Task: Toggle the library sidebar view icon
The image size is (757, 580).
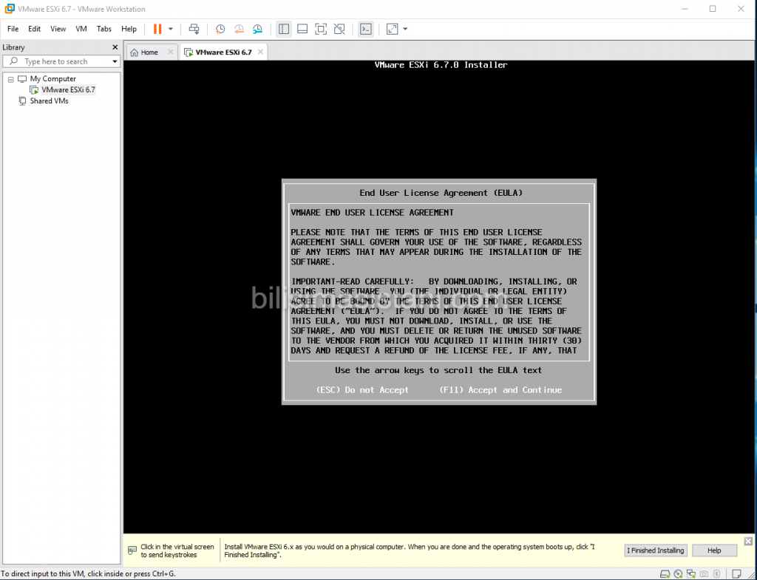Action: point(284,29)
